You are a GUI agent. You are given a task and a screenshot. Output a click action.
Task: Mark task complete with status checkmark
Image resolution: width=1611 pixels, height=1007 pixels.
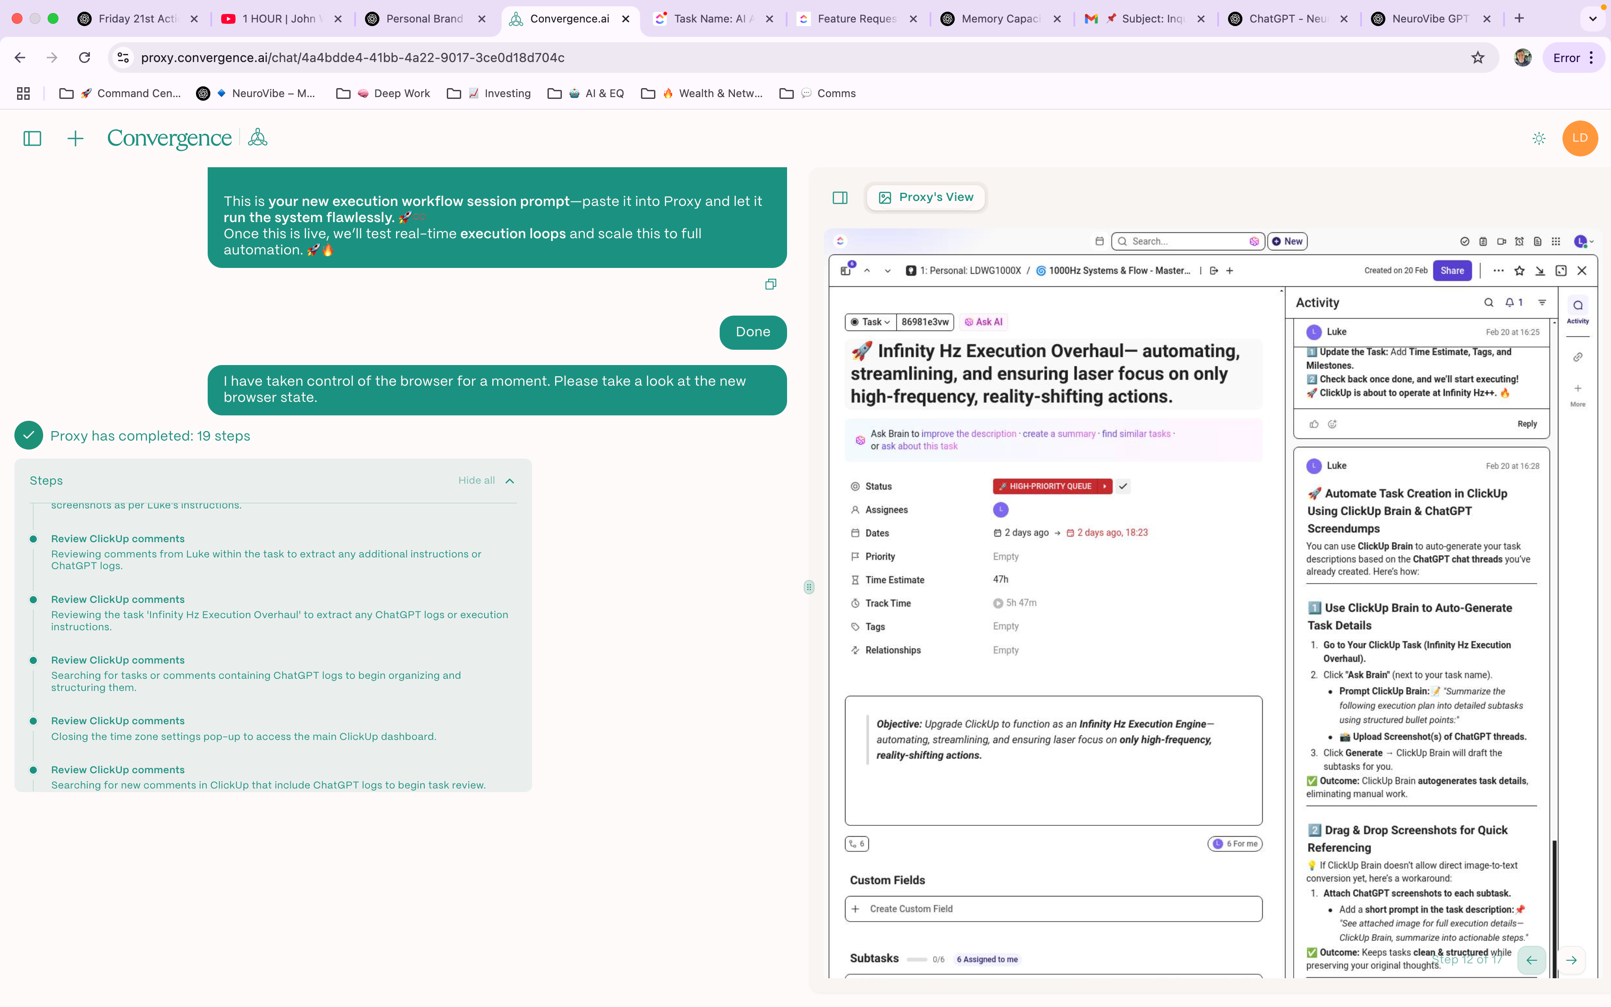coord(1122,486)
